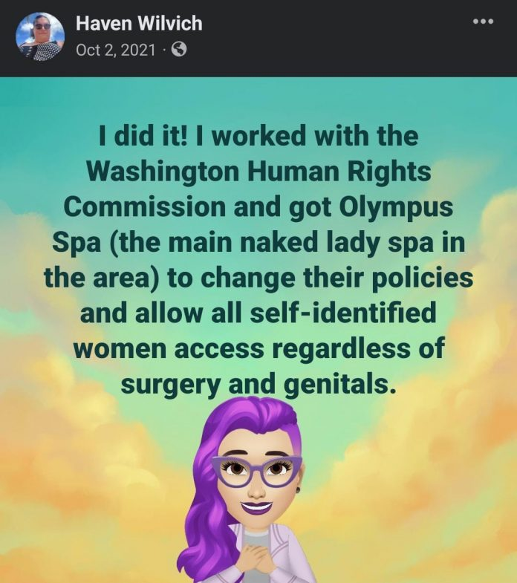Open Haven Wilvich's round profile photo
517x583 pixels.
point(40,36)
